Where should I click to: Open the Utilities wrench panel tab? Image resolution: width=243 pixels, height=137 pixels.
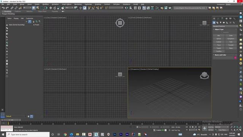pyautogui.click(x=235, y=19)
